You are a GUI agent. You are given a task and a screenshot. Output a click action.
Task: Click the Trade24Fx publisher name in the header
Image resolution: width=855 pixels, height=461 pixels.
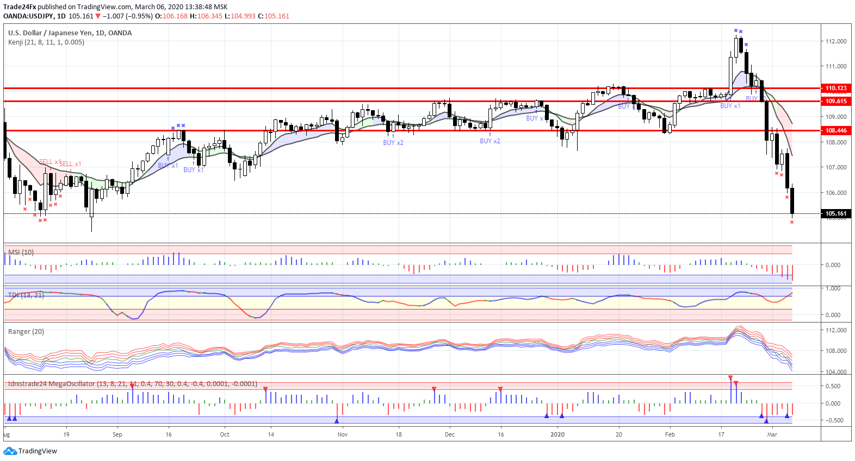(x=20, y=7)
